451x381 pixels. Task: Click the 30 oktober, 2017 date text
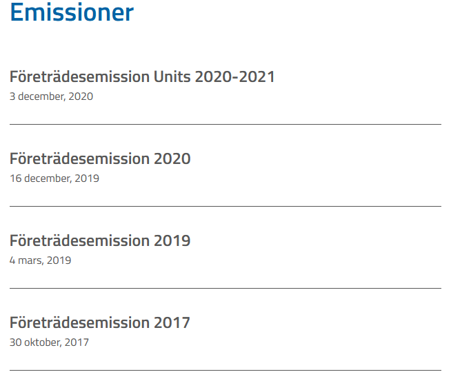(49, 342)
